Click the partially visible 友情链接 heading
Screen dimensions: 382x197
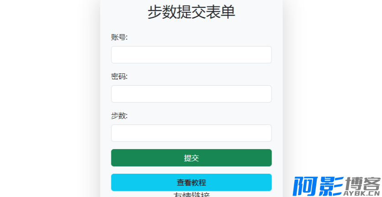coord(191,195)
